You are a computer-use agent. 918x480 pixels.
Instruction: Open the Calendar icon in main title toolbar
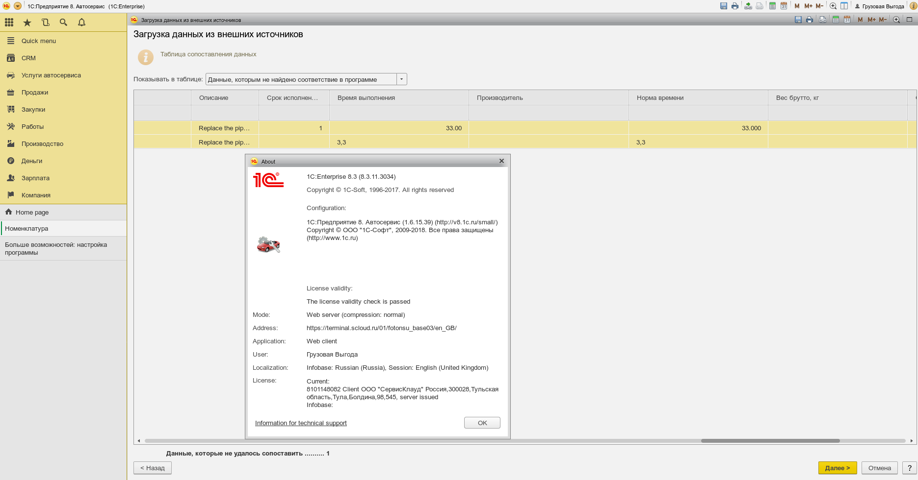(784, 6)
